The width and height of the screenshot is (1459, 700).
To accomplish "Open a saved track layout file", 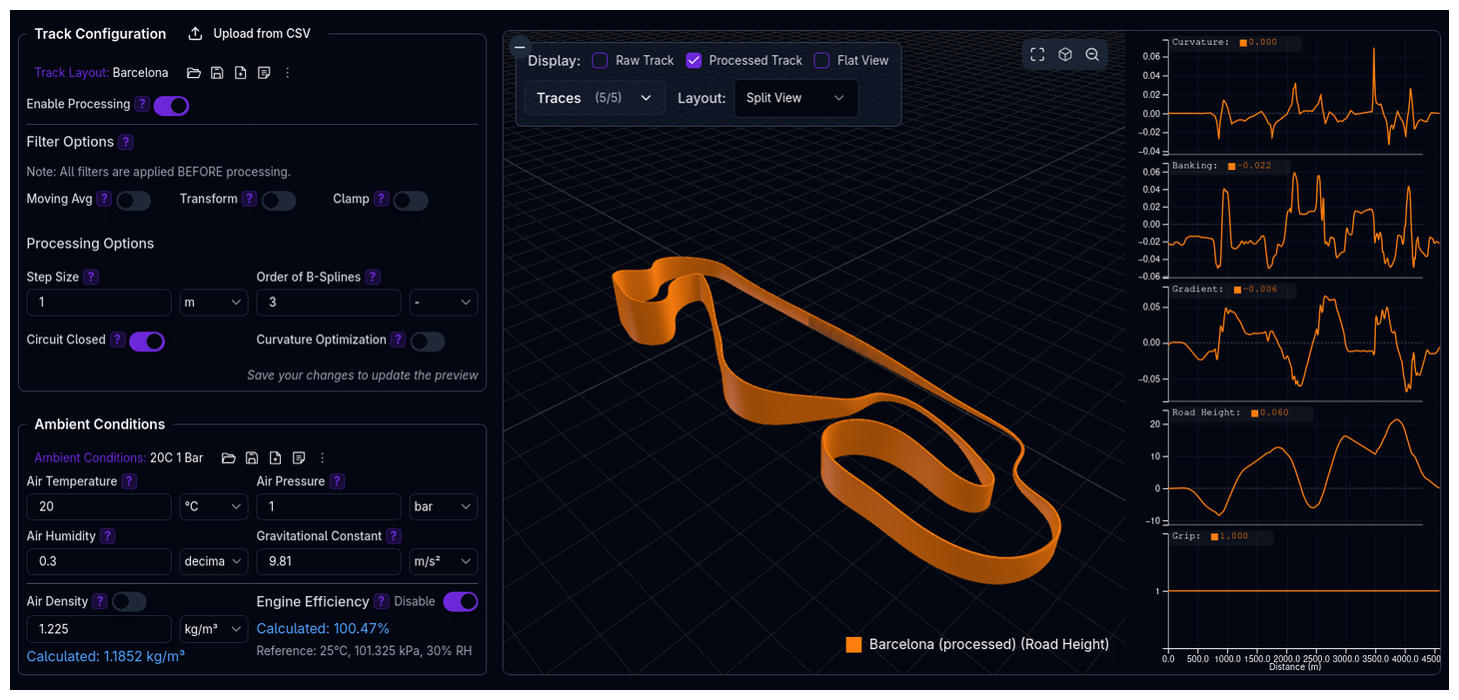I will pos(195,72).
